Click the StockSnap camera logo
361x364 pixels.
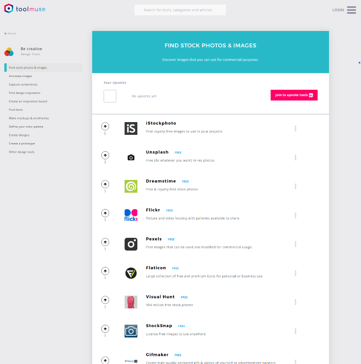pos(131,331)
